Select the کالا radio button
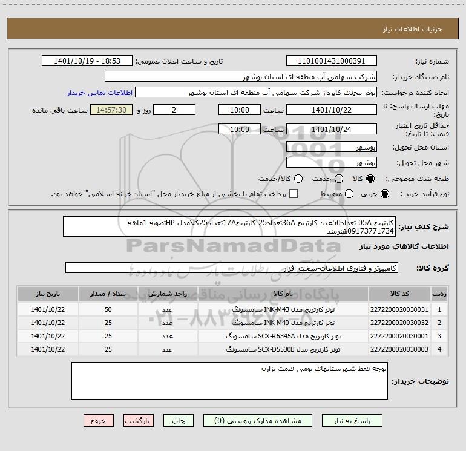Screen dimensions: 466x451 (x=370, y=179)
